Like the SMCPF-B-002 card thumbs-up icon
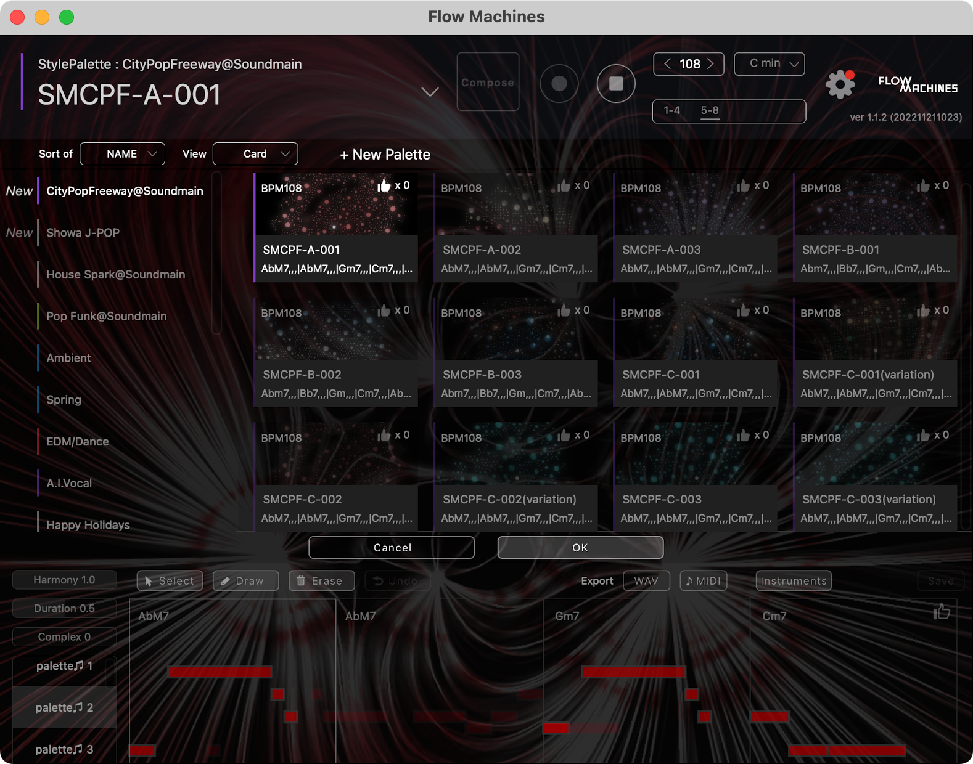Screen dimensions: 973x764 [x=384, y=311]
